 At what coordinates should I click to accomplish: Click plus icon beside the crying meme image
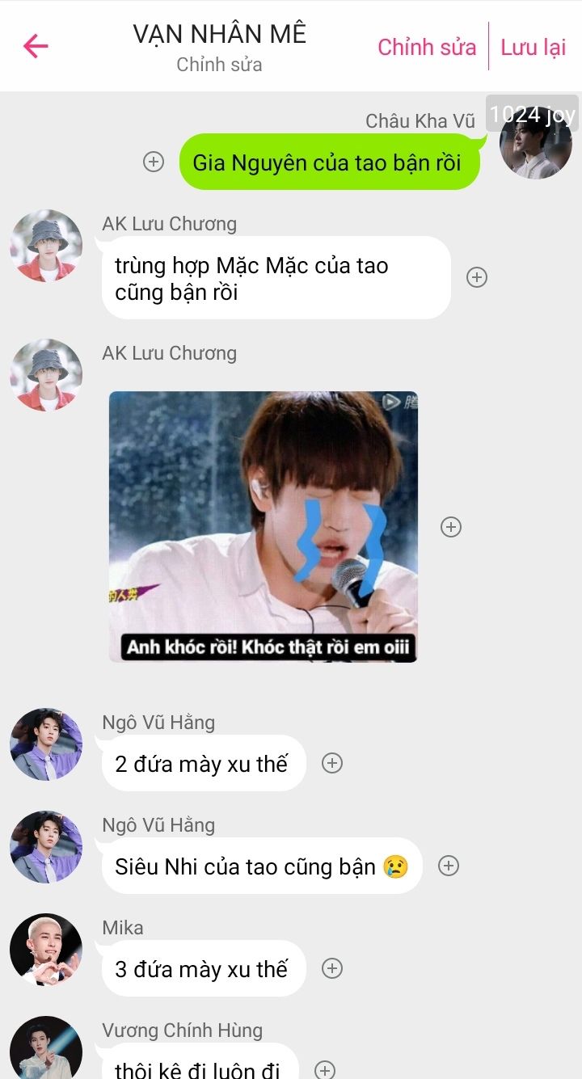[450, 527]
